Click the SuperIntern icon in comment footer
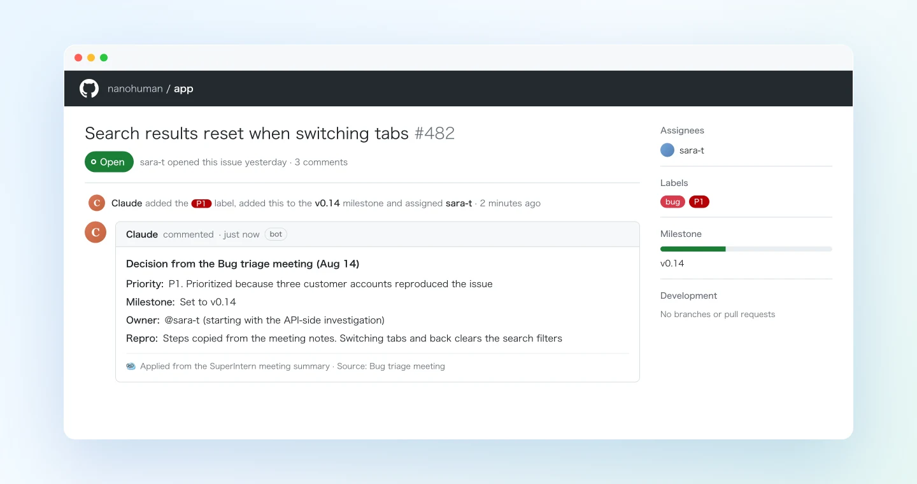917x484 pixels. (x=131, y=366)
